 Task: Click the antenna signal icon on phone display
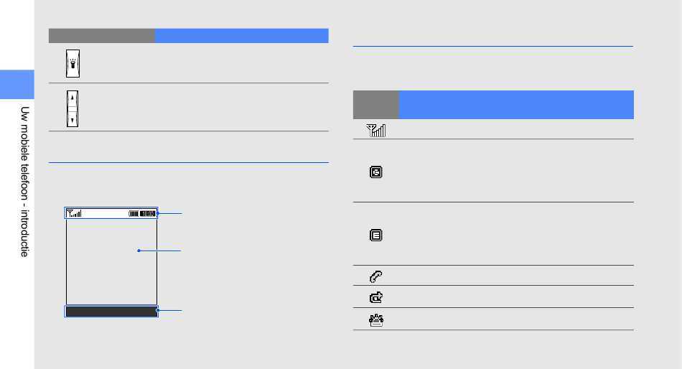pos(74,213)
